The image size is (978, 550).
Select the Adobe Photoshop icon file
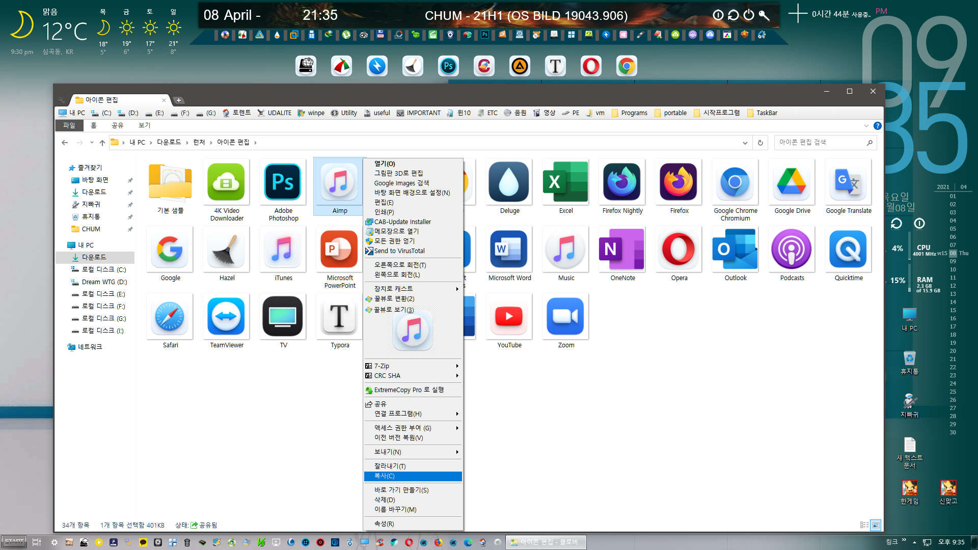tap(283, 189)
